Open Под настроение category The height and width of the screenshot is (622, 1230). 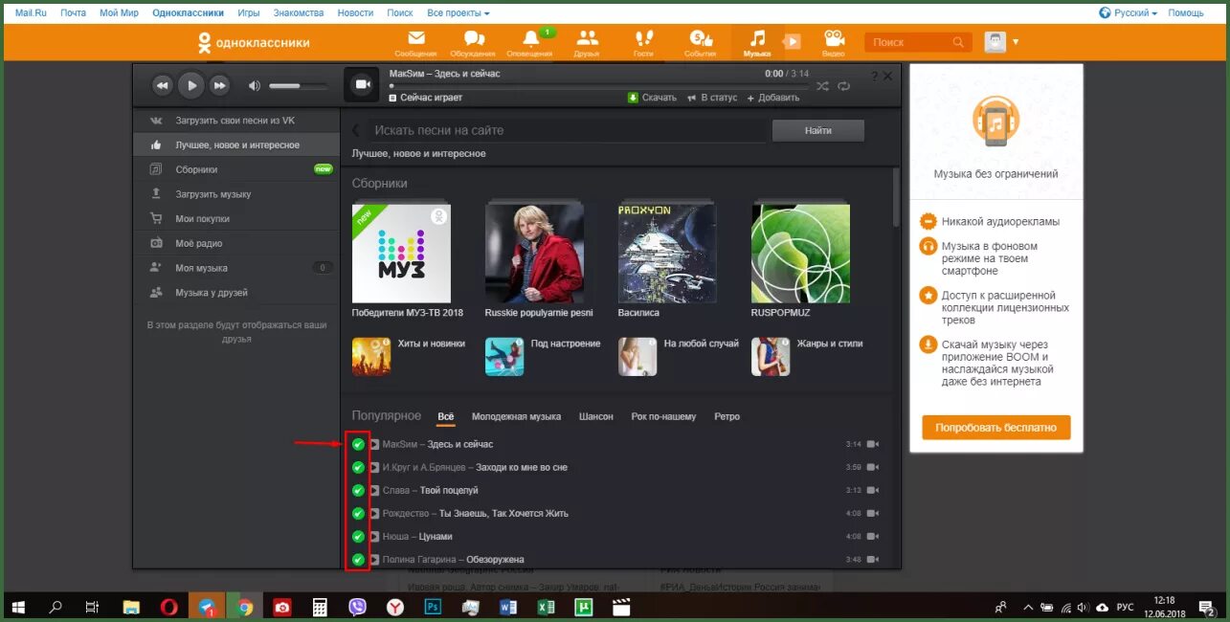click(x=543, y=356)
